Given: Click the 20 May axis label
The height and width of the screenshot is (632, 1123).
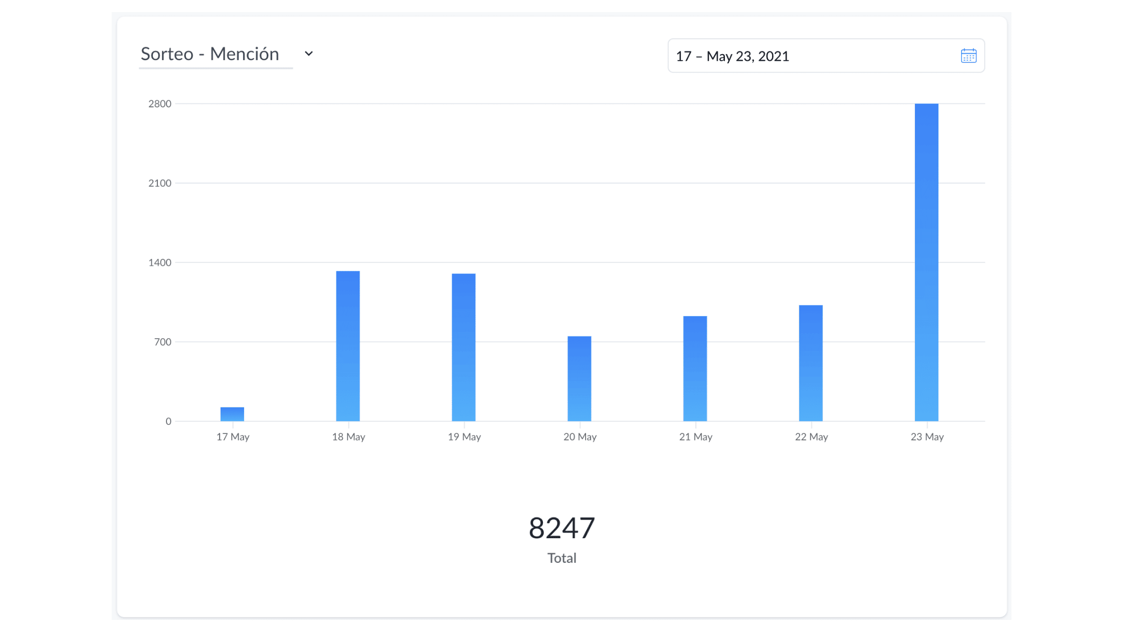Looking at the screenshot, I should click(580, 437).
